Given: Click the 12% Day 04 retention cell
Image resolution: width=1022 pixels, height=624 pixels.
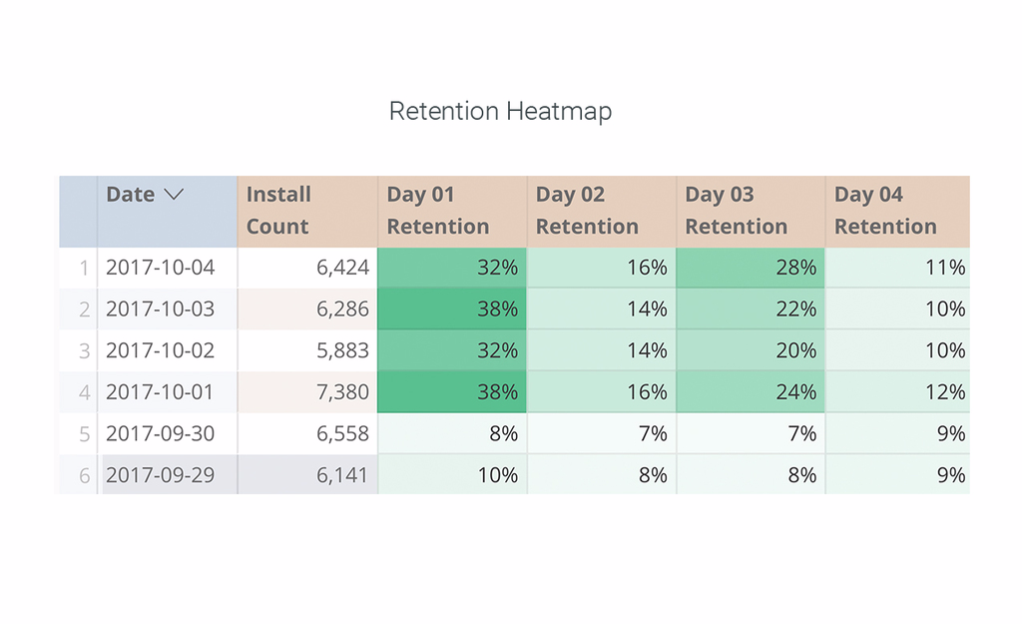Looking at the screenshot, I should point(898,392).
